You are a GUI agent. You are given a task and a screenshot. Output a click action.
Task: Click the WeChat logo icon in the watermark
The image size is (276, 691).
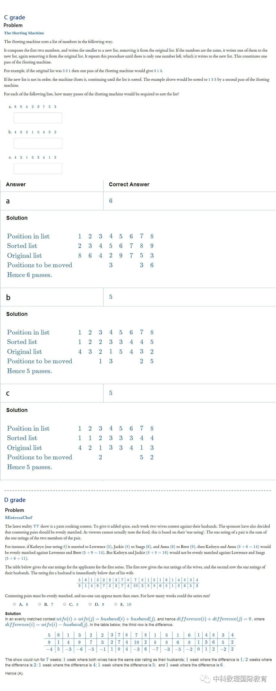pyautogui.click(x=205, y=679)
